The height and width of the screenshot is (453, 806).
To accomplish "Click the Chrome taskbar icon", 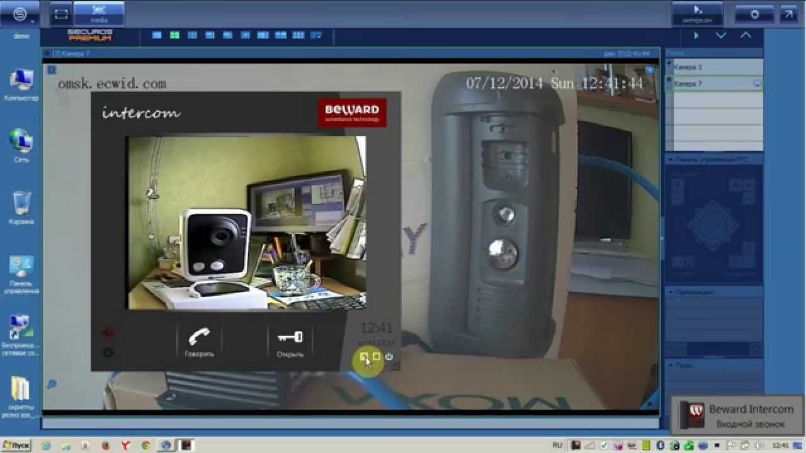I will pyautogui.click(x=145, y=445).
